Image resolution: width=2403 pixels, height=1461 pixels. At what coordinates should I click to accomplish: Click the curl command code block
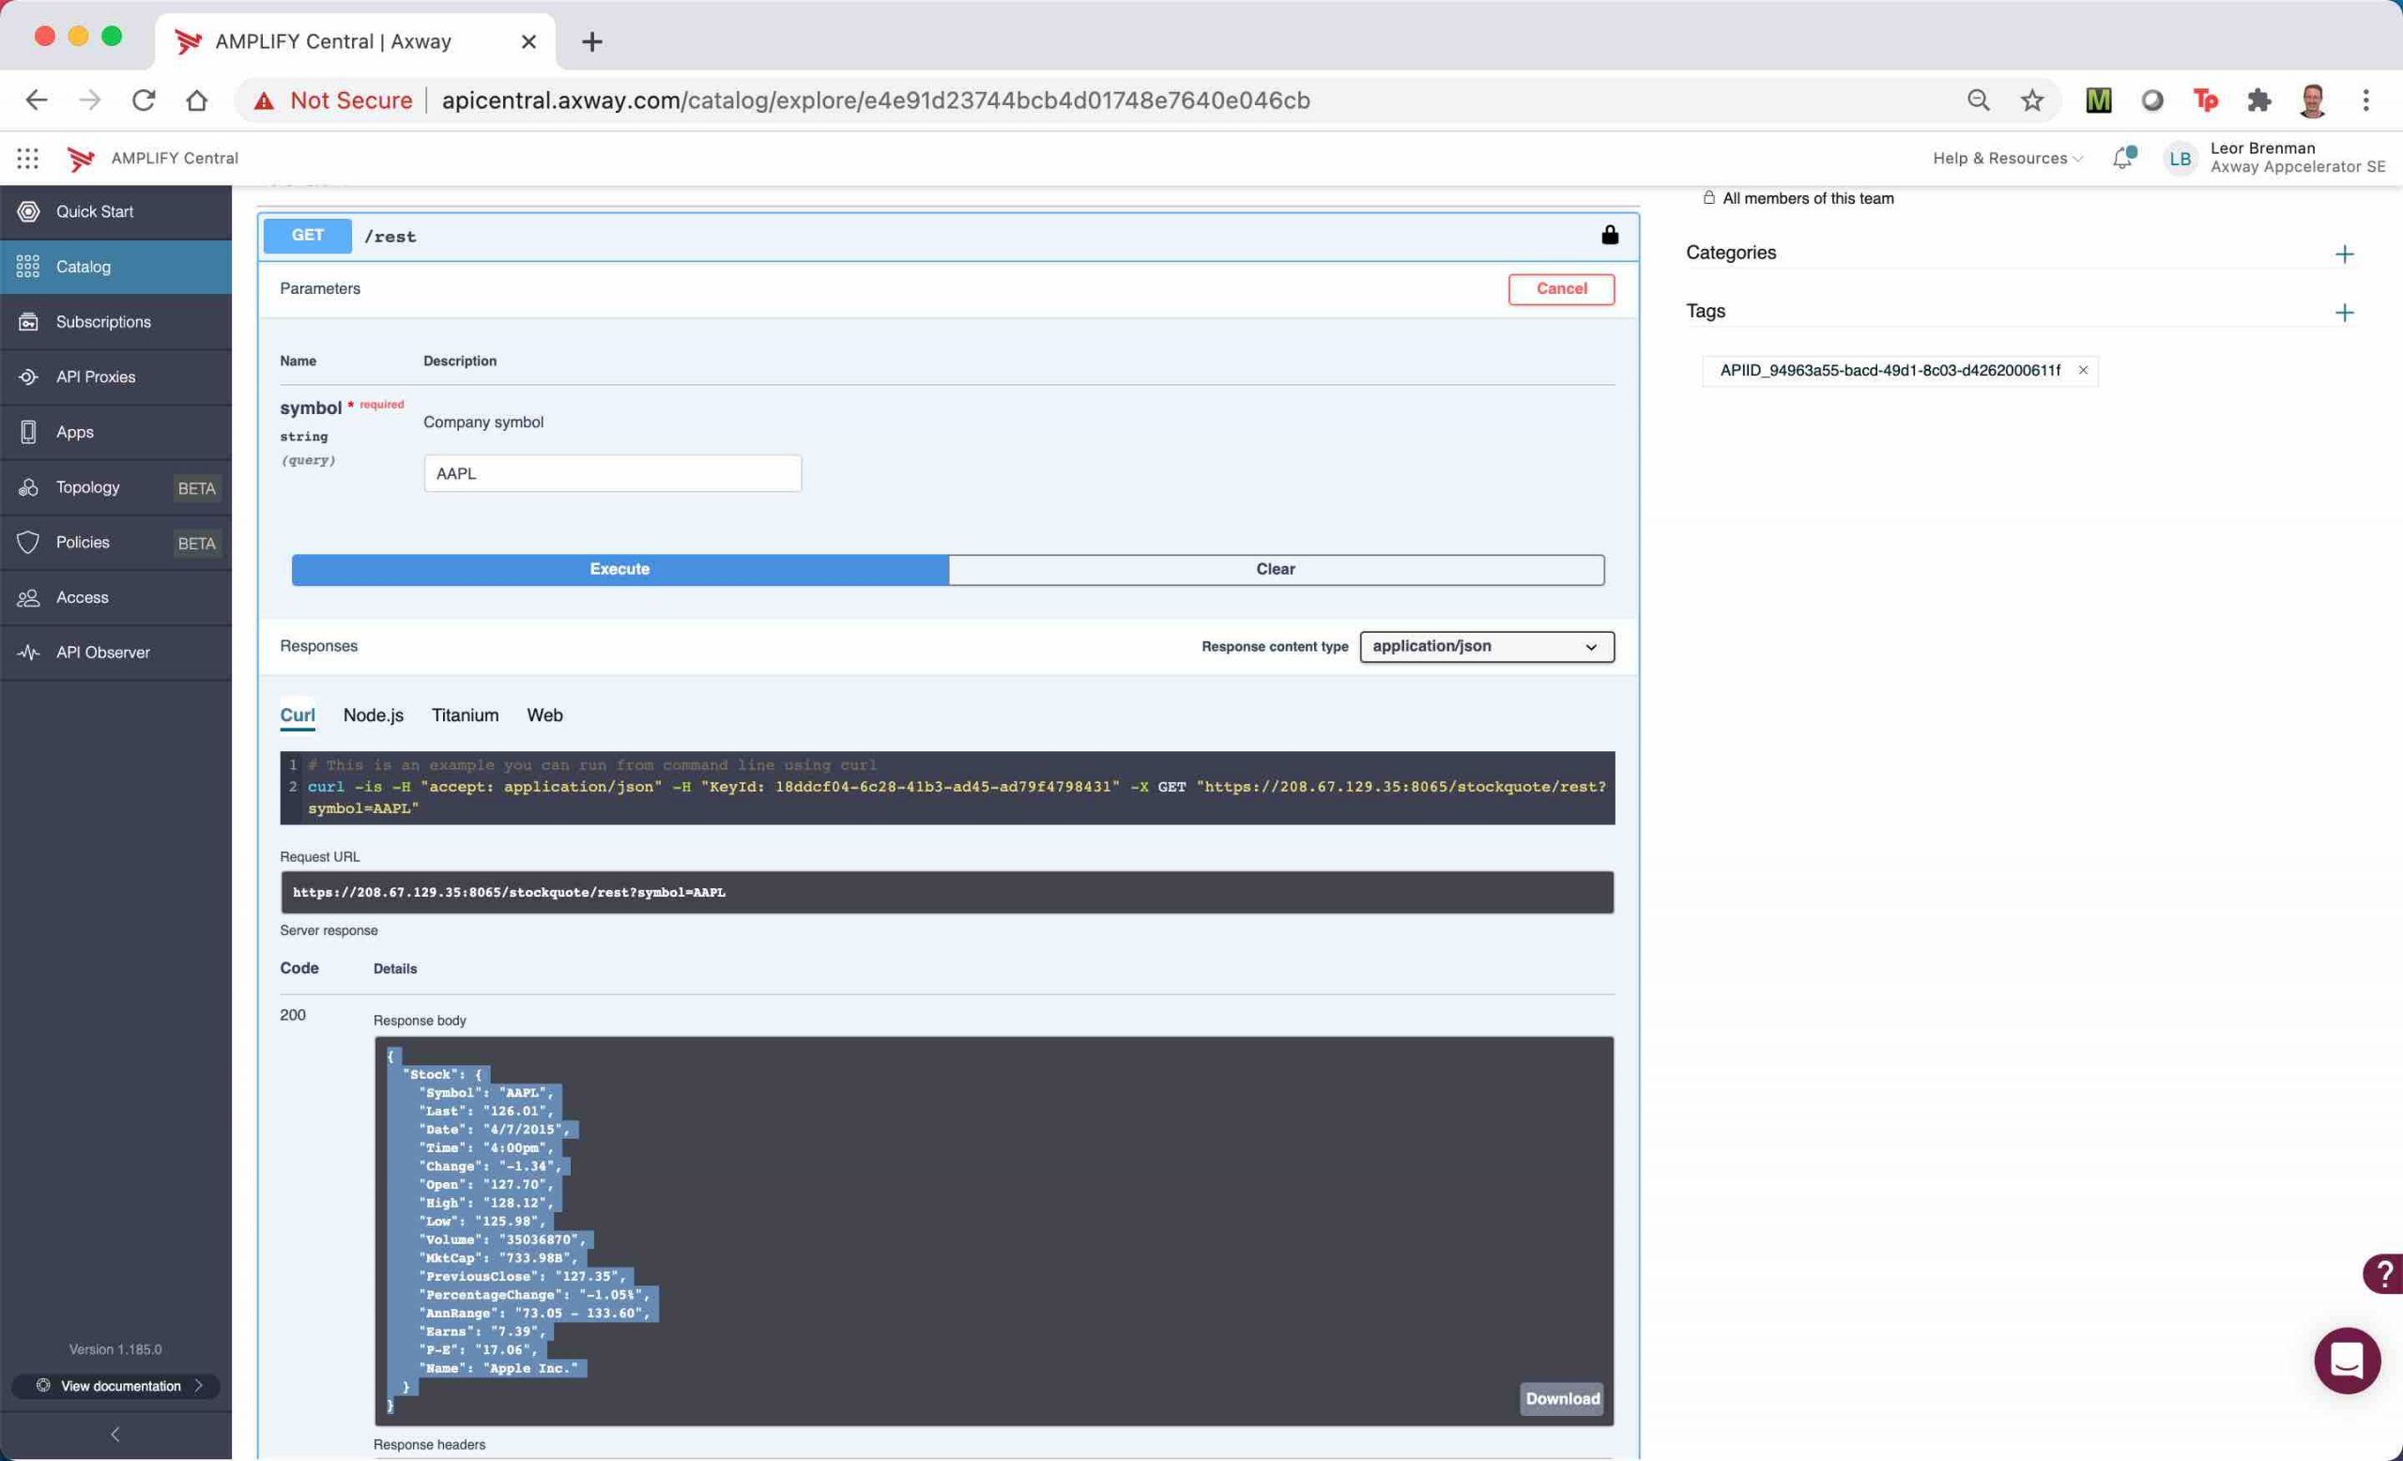pyautogui.click(x=946, y=787)
